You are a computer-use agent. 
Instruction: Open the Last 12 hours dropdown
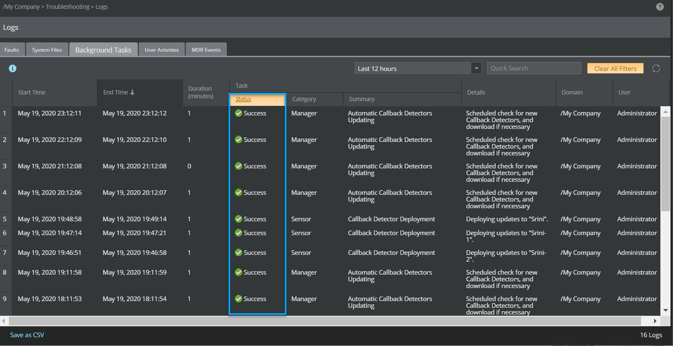418,68
